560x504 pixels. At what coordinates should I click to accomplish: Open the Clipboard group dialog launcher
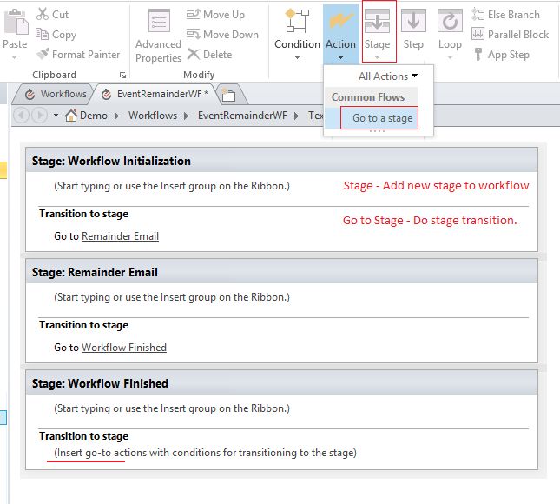tap(123, 75)
